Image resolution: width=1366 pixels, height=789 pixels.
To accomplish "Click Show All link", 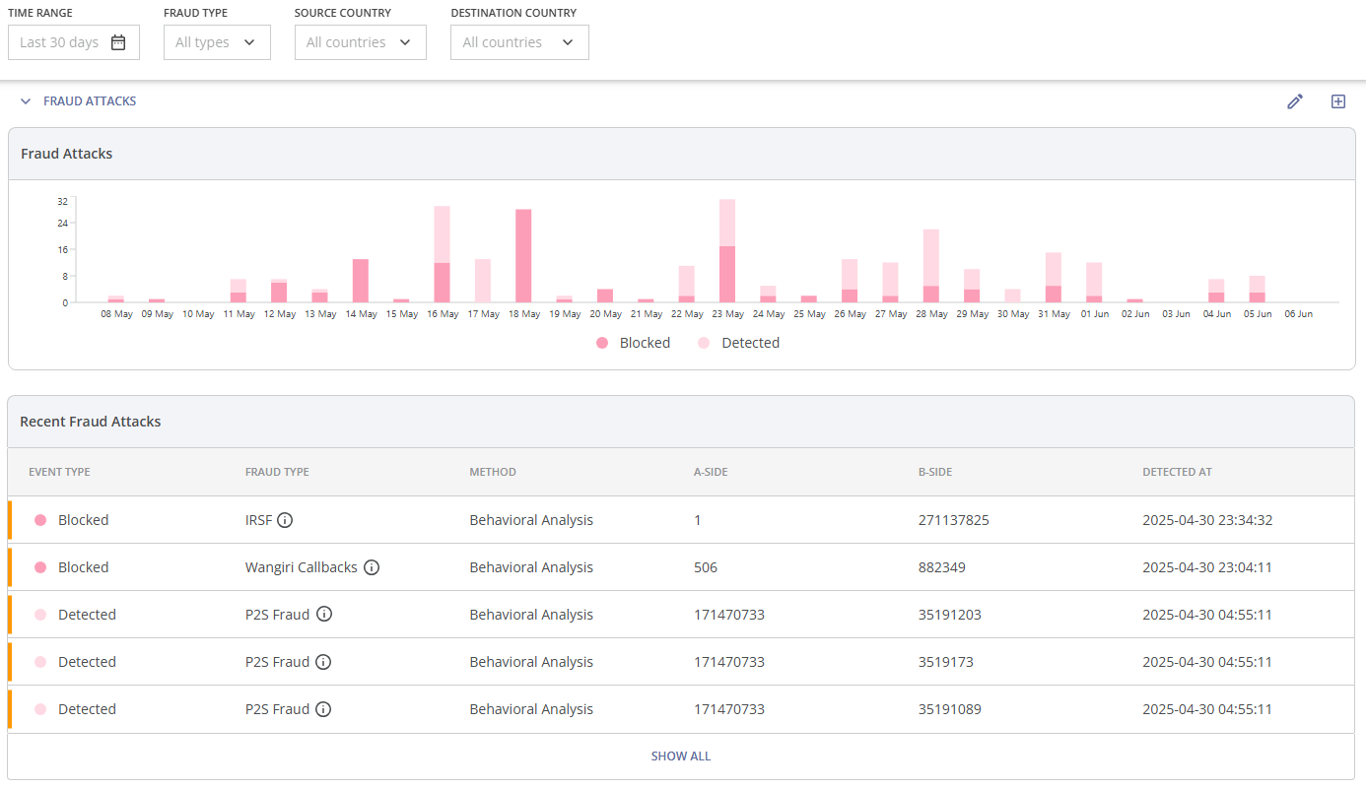I will [680, 756].
